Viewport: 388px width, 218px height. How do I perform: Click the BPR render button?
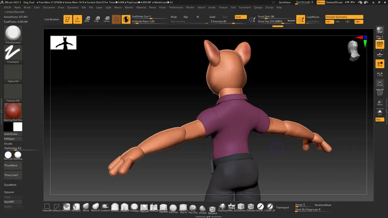coord(380,30)
